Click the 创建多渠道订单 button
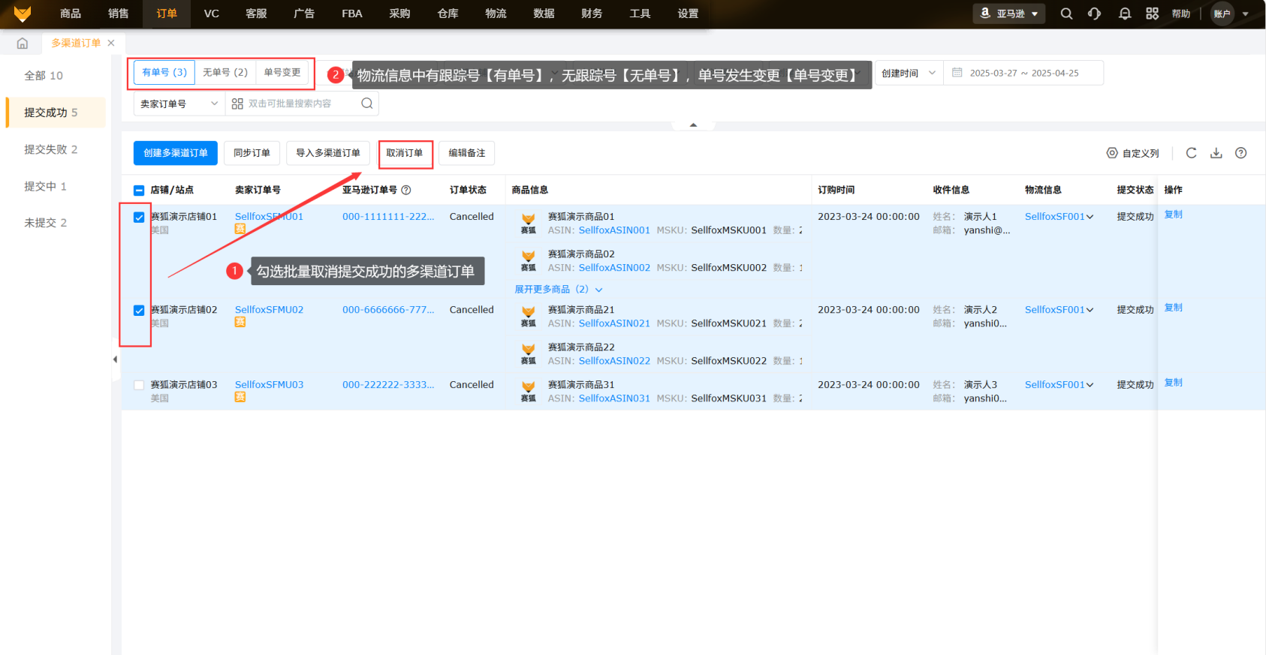This screenshot has height=655, width=1266. pos(176,153)
